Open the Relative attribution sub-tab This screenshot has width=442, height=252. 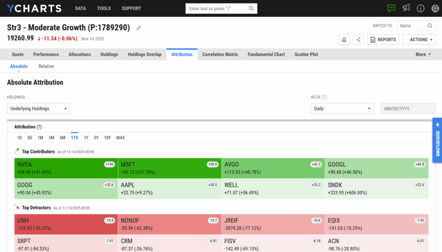(x=46, y=67)
